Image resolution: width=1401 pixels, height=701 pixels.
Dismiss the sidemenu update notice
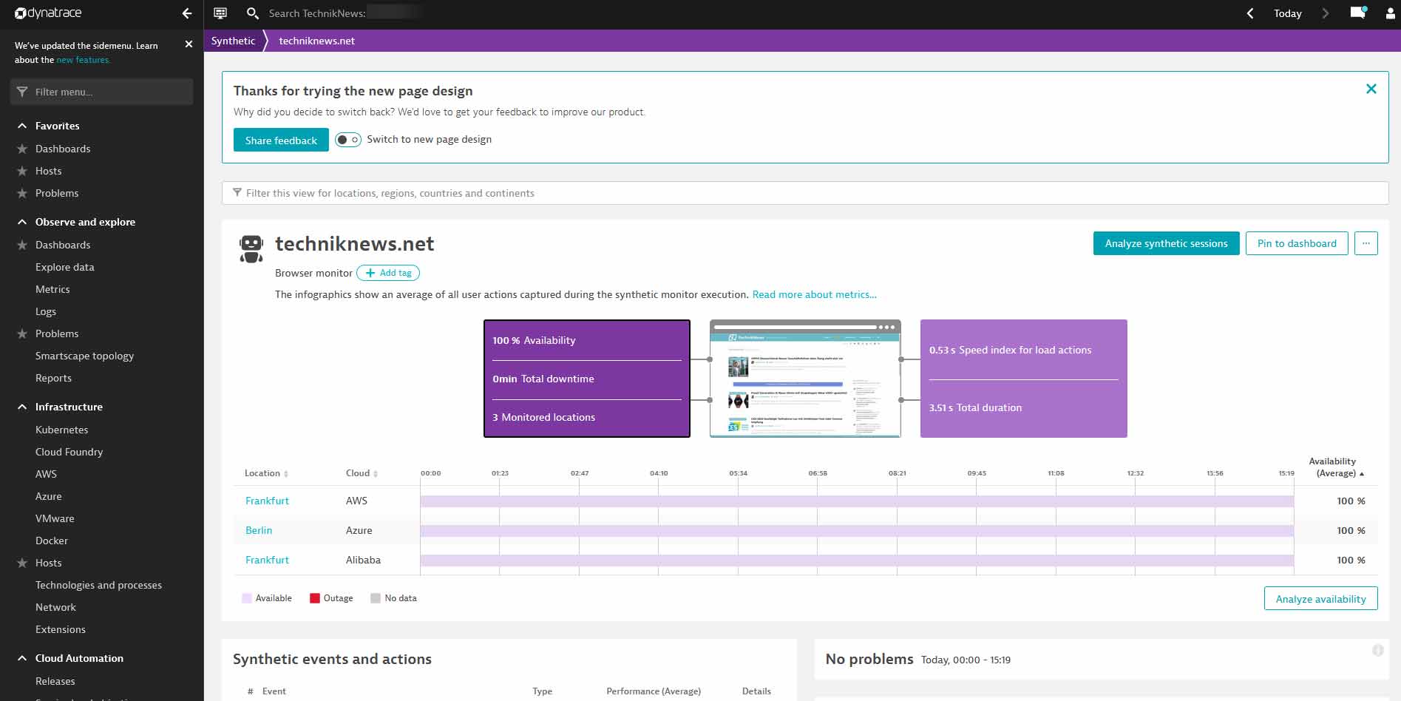[189, 44]
